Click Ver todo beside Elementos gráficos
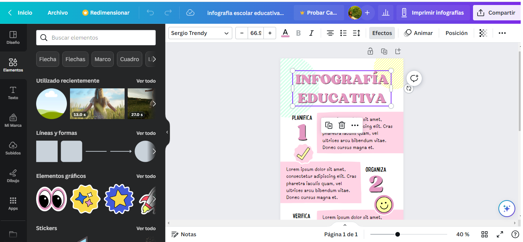The height and width of the screenshot is (242, 523). [x=146, y=176]
